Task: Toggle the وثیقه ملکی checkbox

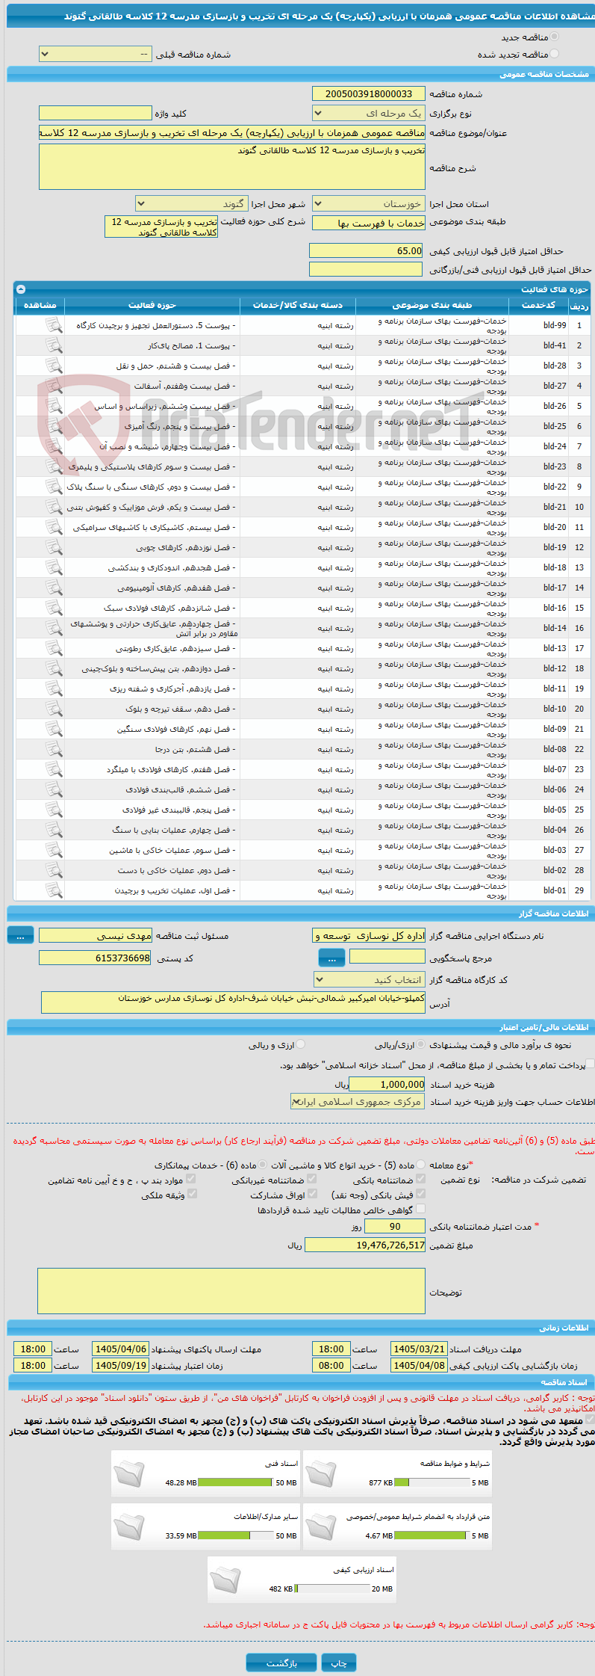Action: point(192,1194)
